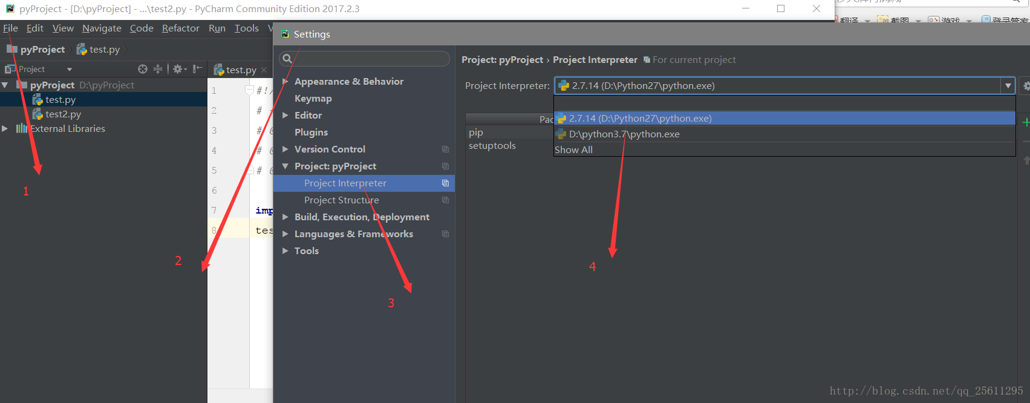Open the Refactor menu

coord(180,28)
